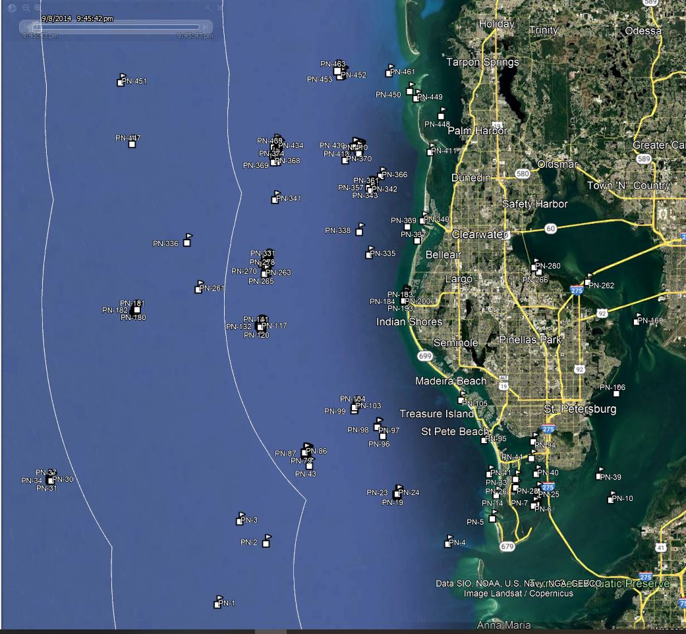Zoom out the time slider range

point(26,8)
